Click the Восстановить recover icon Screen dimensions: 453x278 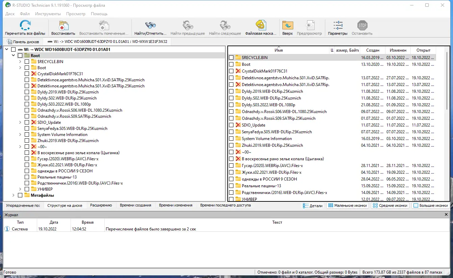pos(63,25)
